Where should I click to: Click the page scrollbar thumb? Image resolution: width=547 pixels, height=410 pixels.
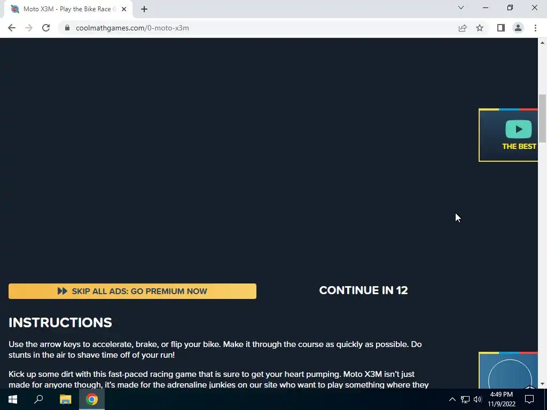tap(542, 119)
